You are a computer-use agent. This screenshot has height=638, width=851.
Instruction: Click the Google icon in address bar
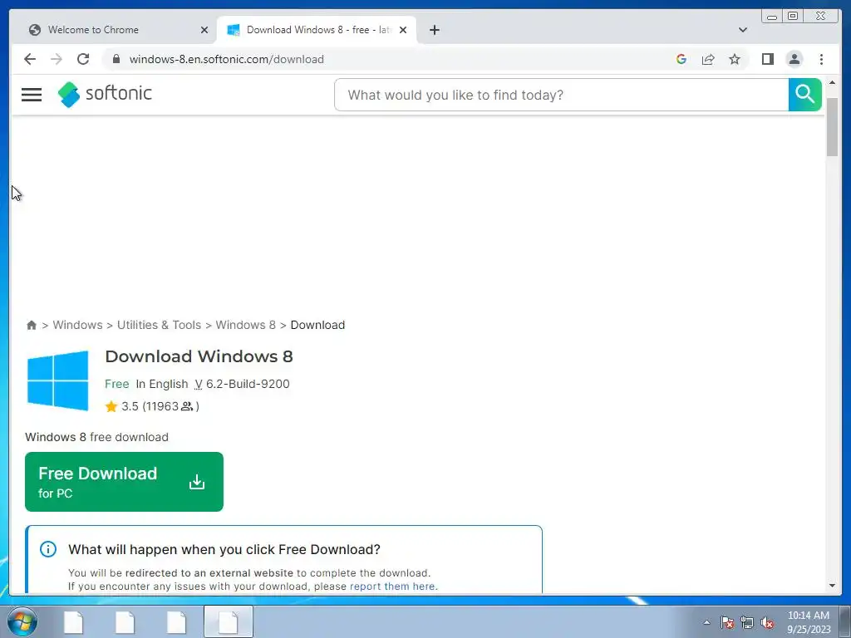681,59
